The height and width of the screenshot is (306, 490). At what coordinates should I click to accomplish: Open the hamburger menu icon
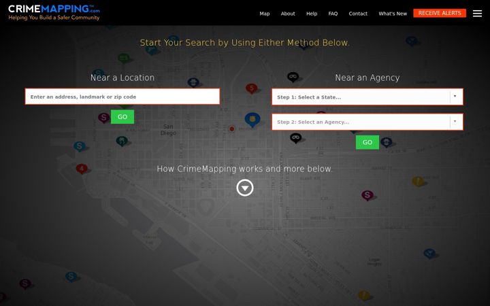[x=477, y=14]
